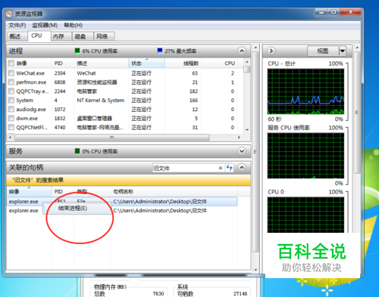The height and width of the screenshot is (297, 379).
Task: Click the 视图 button
Action: coord(323,51)
